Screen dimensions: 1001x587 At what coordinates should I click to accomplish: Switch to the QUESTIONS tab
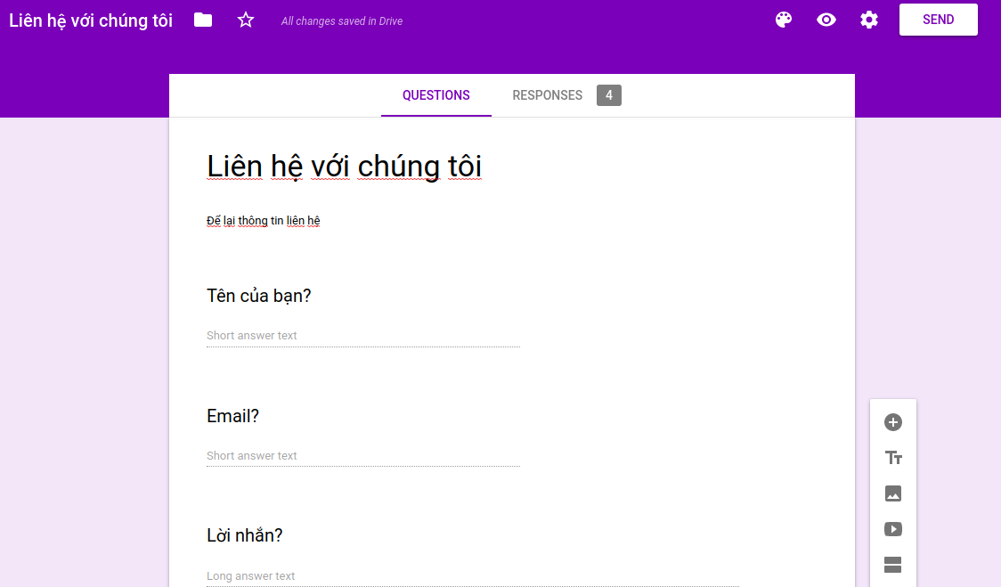pyautogui.click(x=436, y=95)
